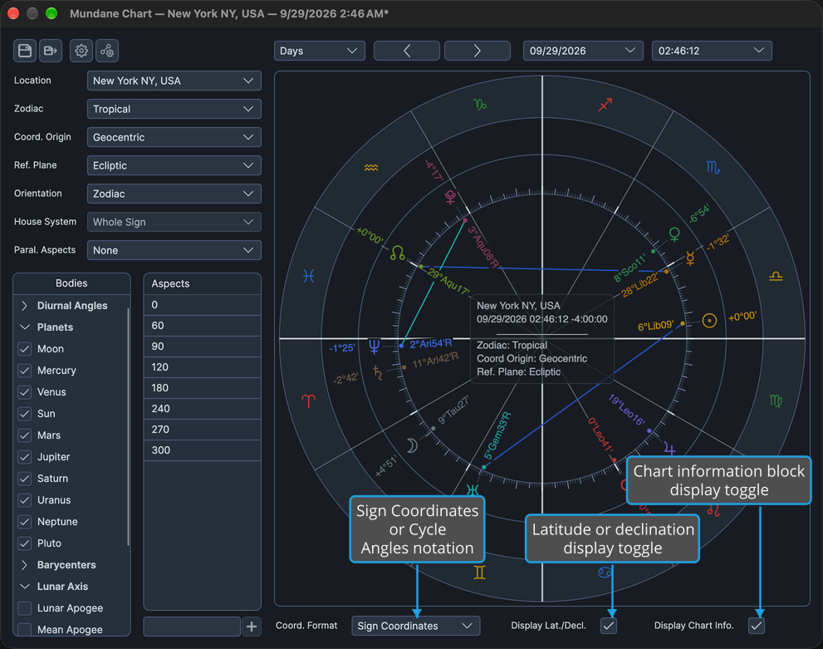Open the Coord. Format Sign Coordinates dropdown
The width and height of the screenshot is (823, 649).
pos(415,626)
